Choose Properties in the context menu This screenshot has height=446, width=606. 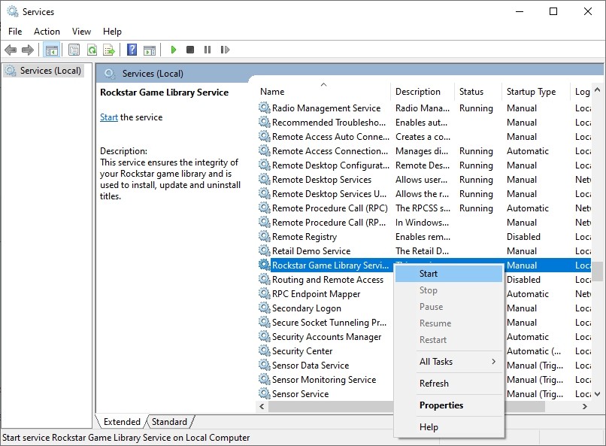coord(449,405)
